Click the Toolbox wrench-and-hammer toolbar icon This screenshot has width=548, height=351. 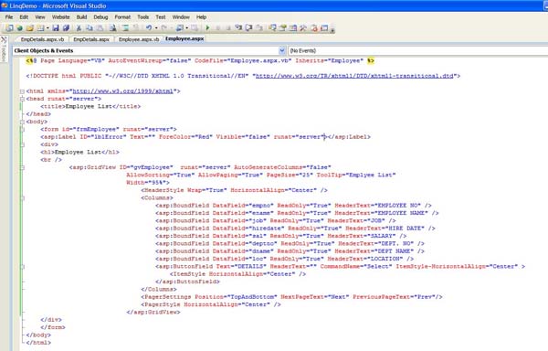pos(303,28)
